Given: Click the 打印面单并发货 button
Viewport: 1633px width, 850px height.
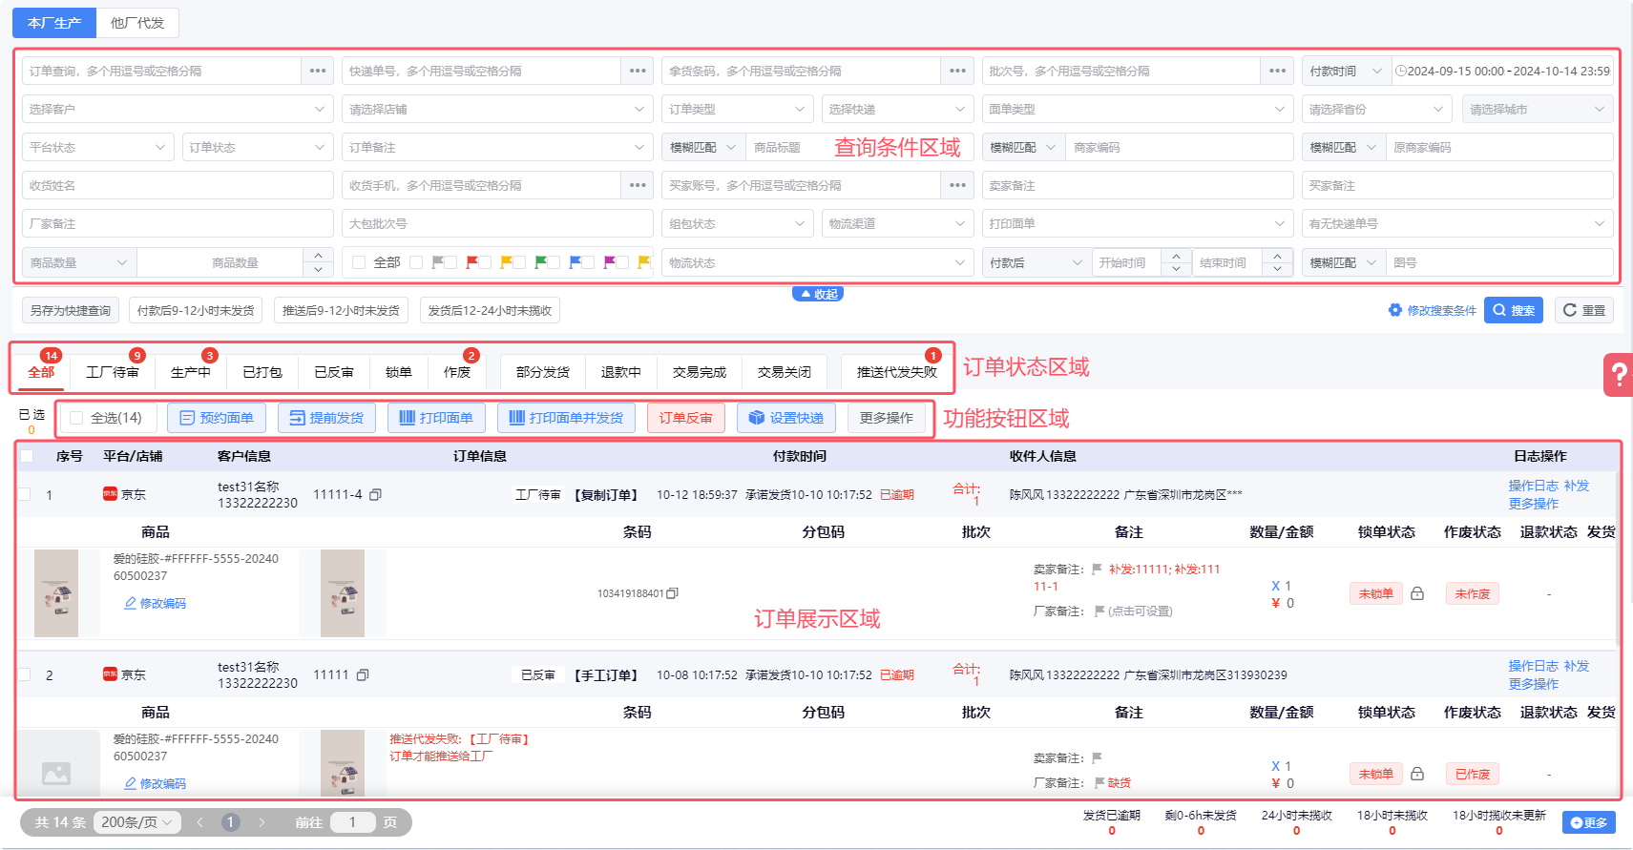Looking at the screenshot, I should [x=566, y=418].
